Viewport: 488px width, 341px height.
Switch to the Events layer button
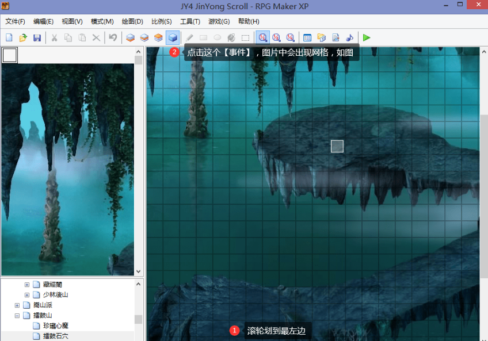[x=172, y=38]
